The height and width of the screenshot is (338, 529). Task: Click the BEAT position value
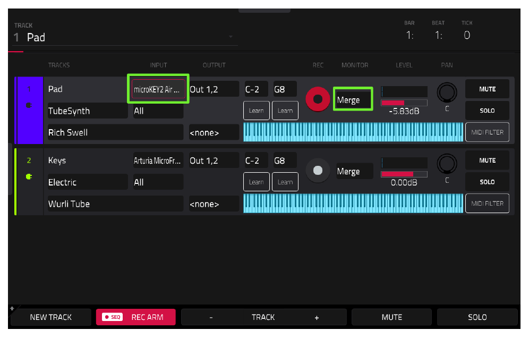pyautogui.click(x=438, y=35)
